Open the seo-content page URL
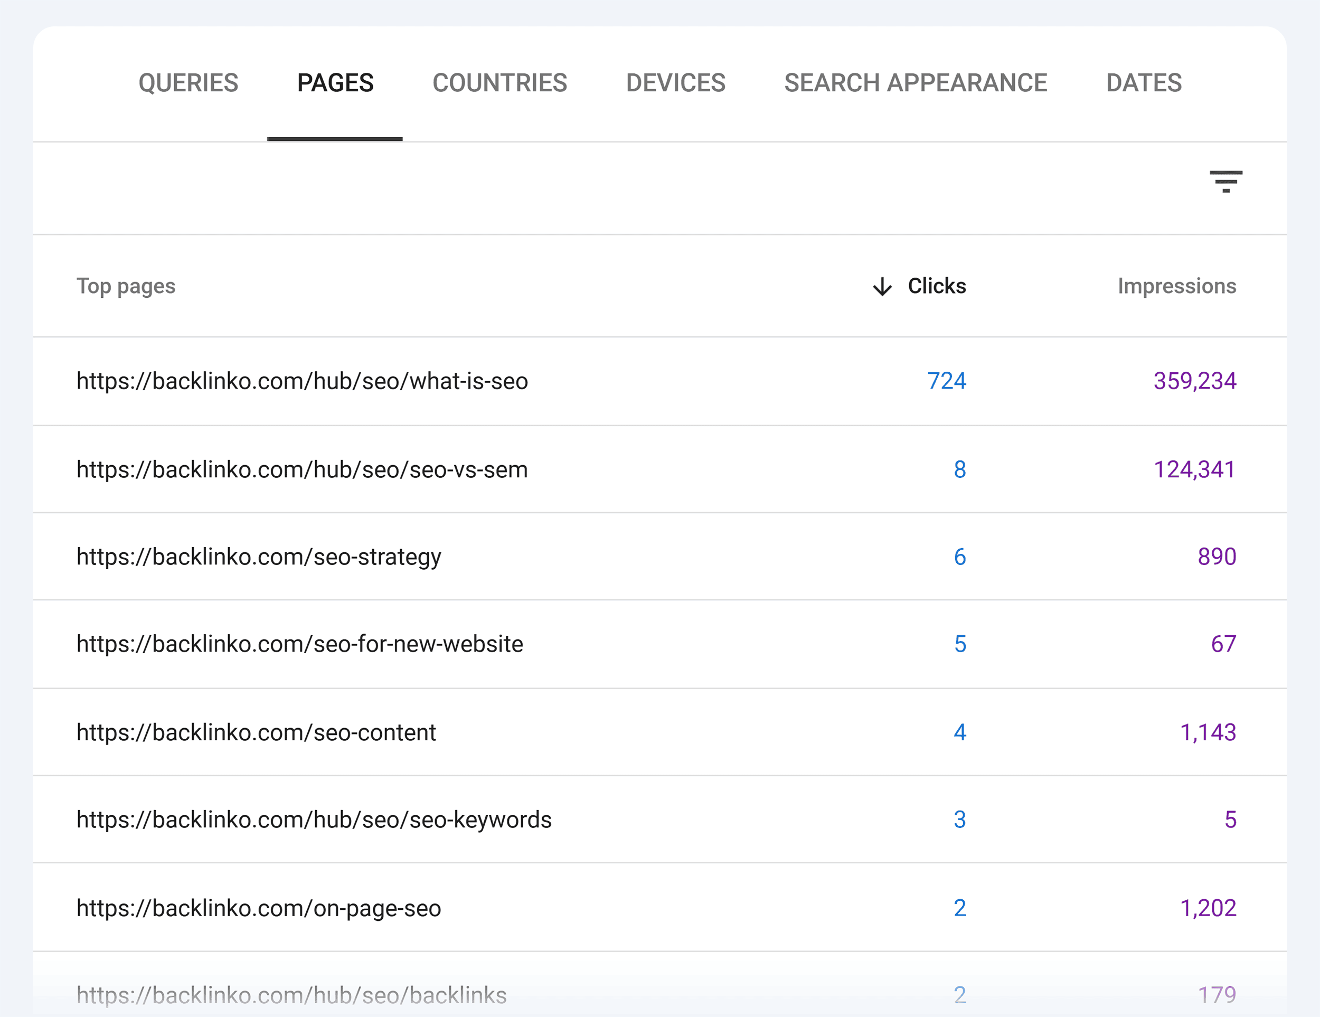 [256, 732]
